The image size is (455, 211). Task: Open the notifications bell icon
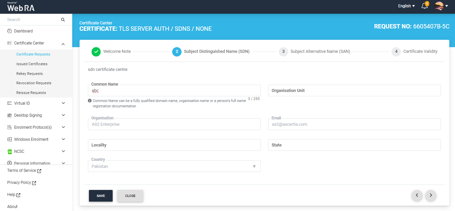tap(425, 6)
